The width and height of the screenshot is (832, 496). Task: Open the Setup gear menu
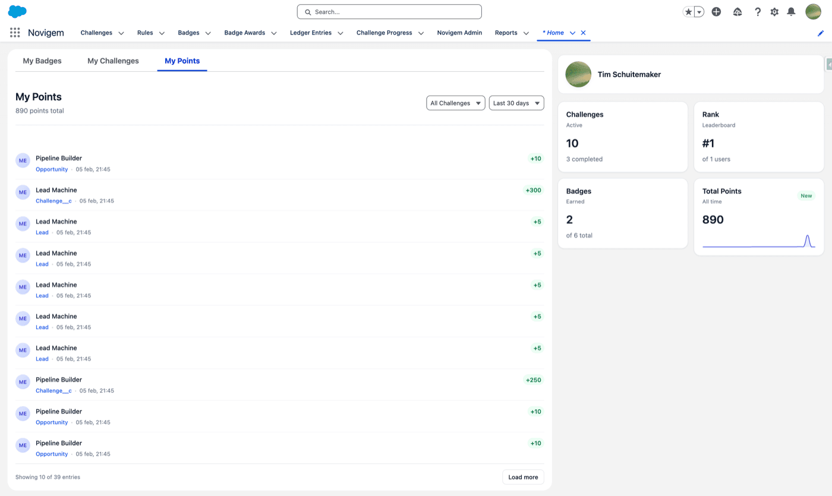pyautogui.click(x=774, y=12)
